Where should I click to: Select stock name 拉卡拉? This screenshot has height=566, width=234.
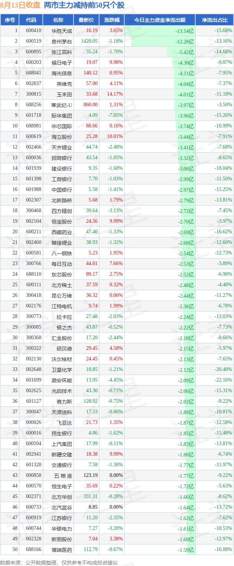point(64,317)
